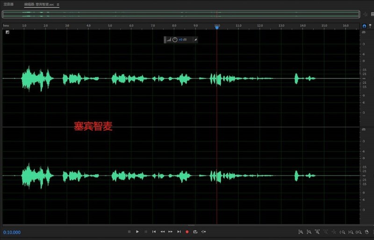Image resolution: width=374 pixels, height=240 pixels.
Task: Click the lower channel dB scale label
Action: point(364,129)
